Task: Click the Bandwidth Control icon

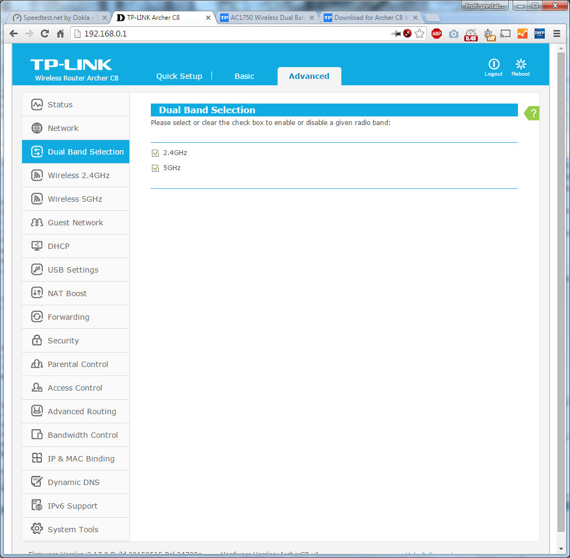Action: [x=36, y=435]
